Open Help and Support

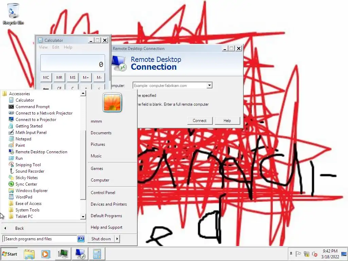[x=106, y=227]
